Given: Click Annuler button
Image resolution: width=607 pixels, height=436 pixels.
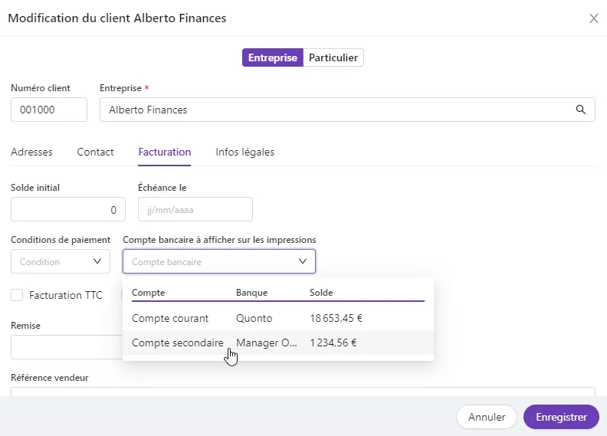Looking at the screenshot, I should (487, 417).
